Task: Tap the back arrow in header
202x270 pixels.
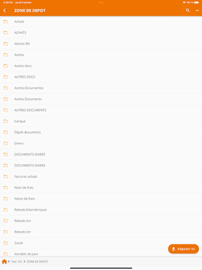Action: point(4,10)
